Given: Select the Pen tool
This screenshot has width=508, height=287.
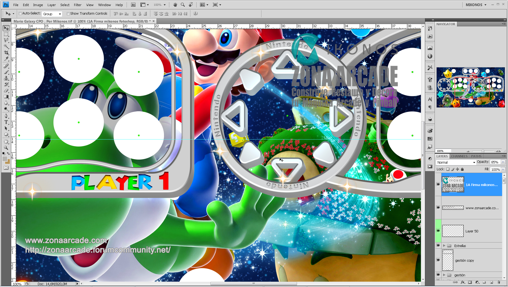Looking at the screenshot, I should click(x=6, y=116).
